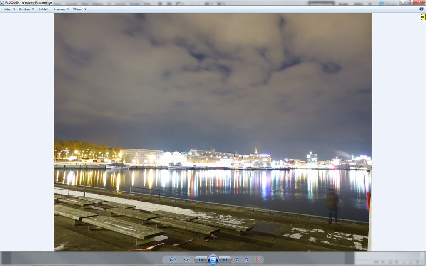Screen dimensions: 426x266
Task: Open the zoom magnifier control
Action: tap(172, 259)
